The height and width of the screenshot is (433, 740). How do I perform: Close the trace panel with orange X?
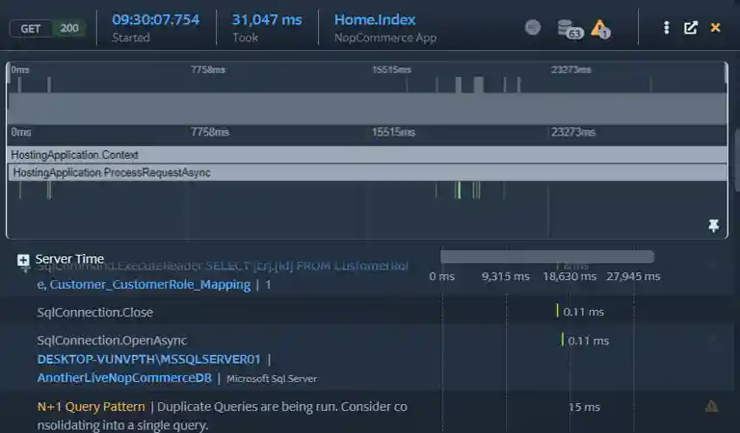(x=716, y=28)
